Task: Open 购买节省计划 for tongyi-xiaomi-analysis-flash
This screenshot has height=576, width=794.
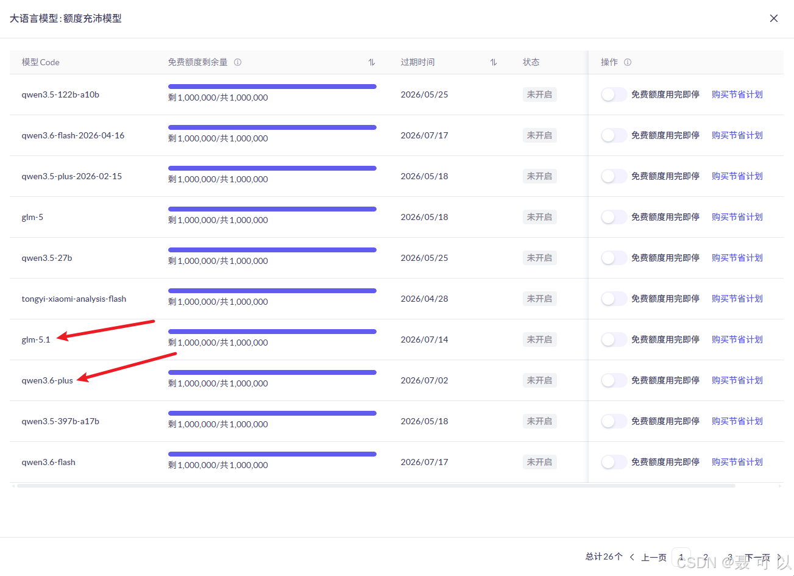Action: pos(737,299)
